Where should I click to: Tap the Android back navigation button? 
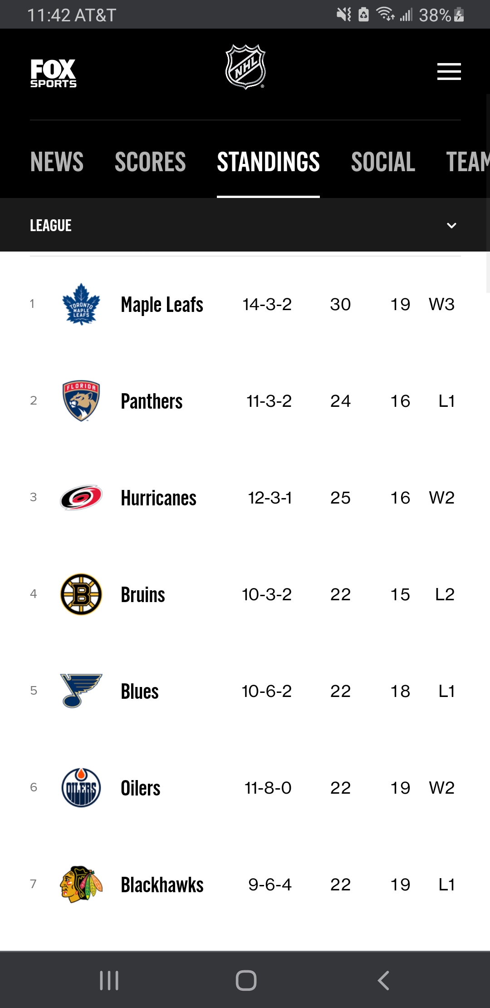point(383,980)
